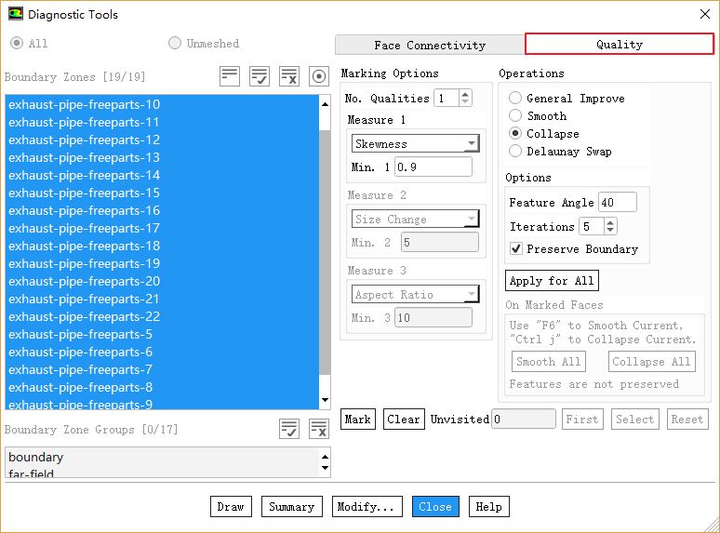This screenshot has width=720, height=533.
Task: Open the Size Change measure dropdown
Action: click(415, 219)
